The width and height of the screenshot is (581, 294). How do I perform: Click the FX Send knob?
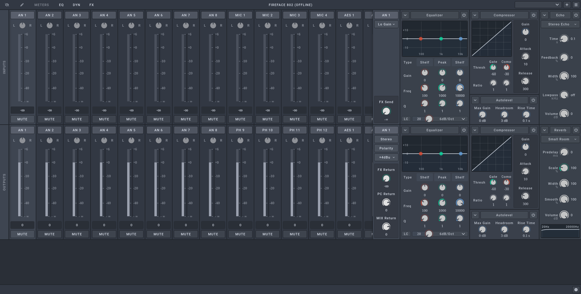(386, 111)
